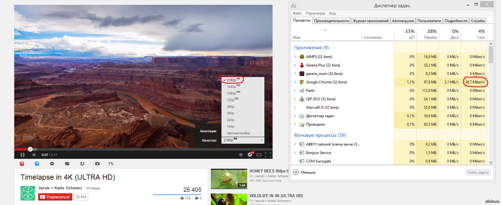This screenshot has width=501, height=205.
Task: Switch to the Автозагрузка tab
Action: [403, 21]
